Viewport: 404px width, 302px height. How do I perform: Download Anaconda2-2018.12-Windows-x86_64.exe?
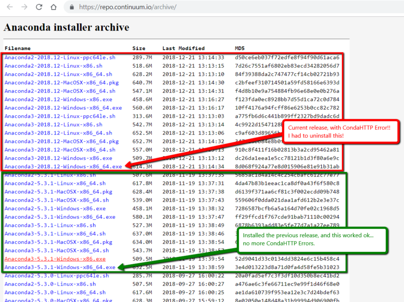pyautogui.click(x=63, y=108)
